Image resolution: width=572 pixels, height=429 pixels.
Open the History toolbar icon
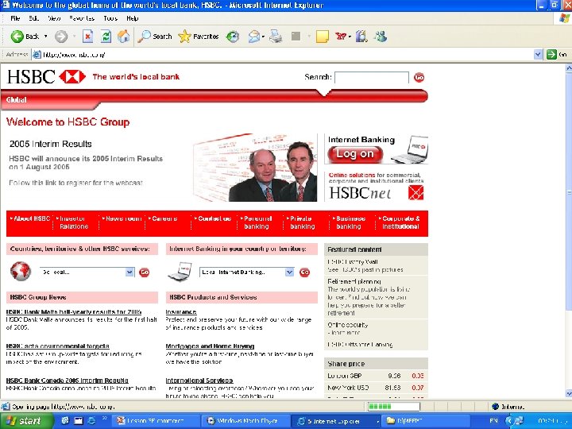(x=232, y=37)
